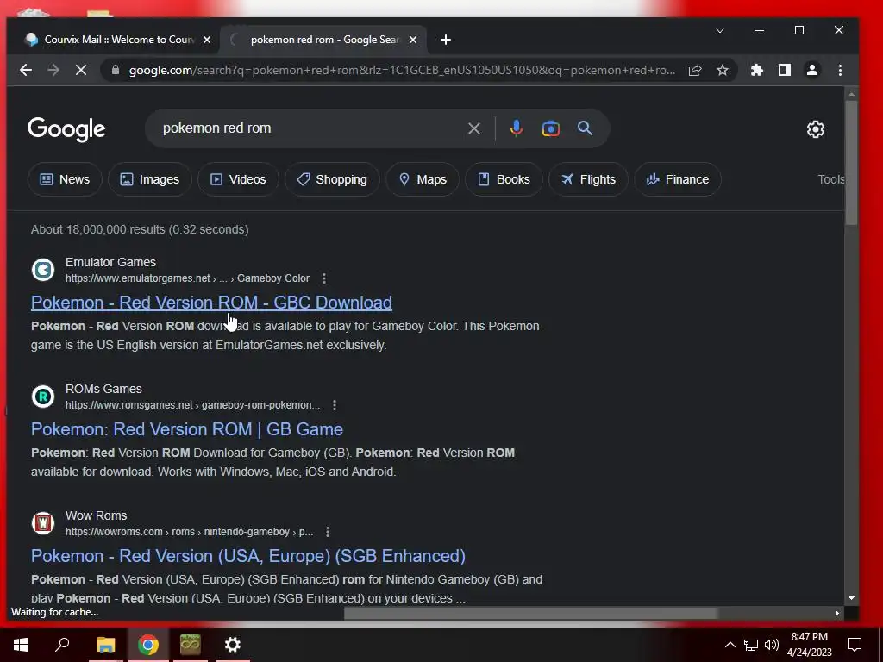Open more options for Emulator Games result
The width and height of the screenshot is (883, 662).
(x=324, y=278)
